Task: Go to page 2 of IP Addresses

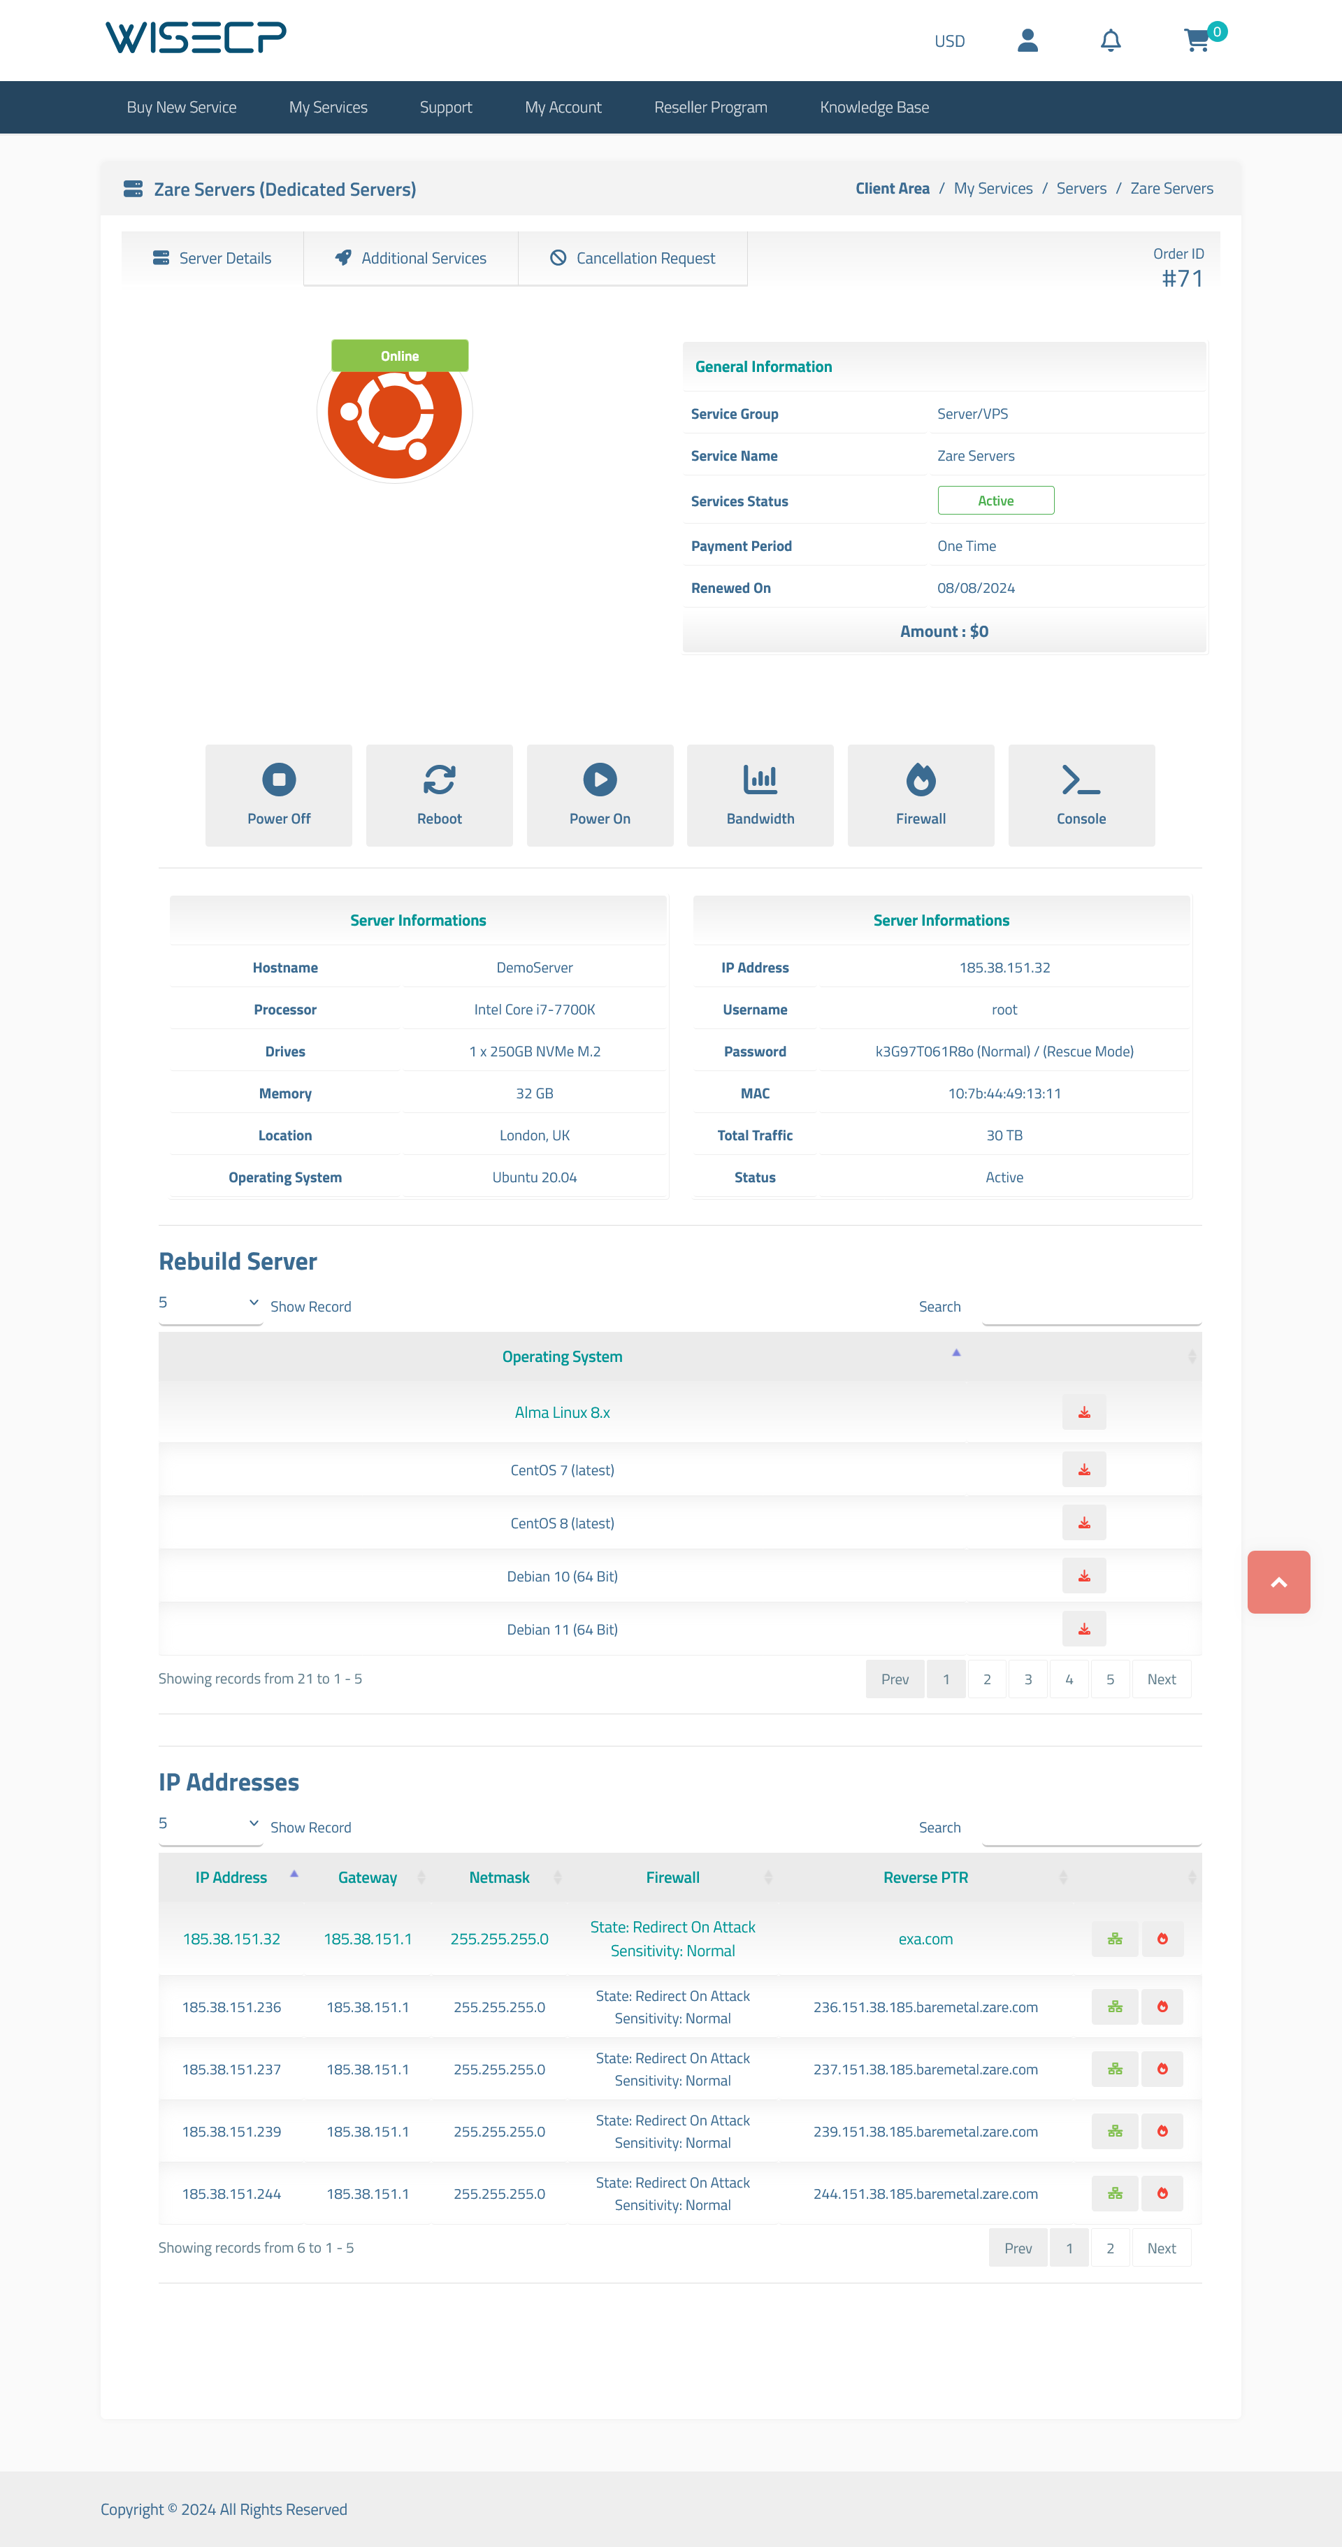Action: pos(1110,2248)
